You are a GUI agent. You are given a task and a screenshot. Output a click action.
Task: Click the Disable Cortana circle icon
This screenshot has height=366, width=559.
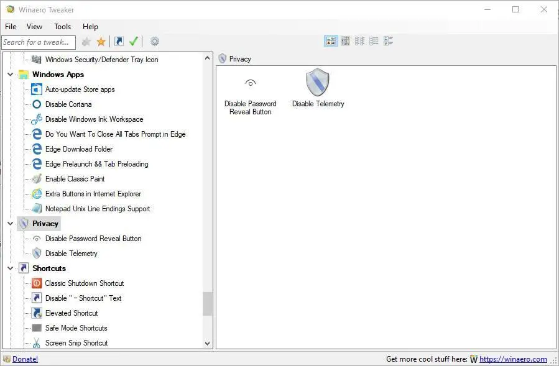point(36,104)
